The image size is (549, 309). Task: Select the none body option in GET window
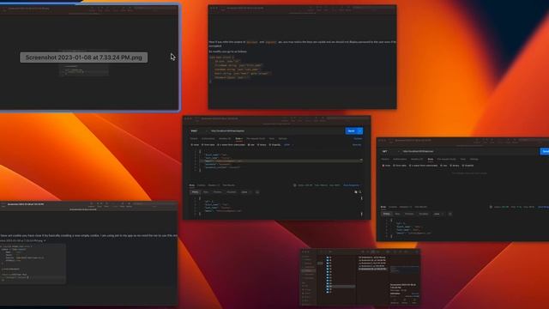tap(385, 166)
